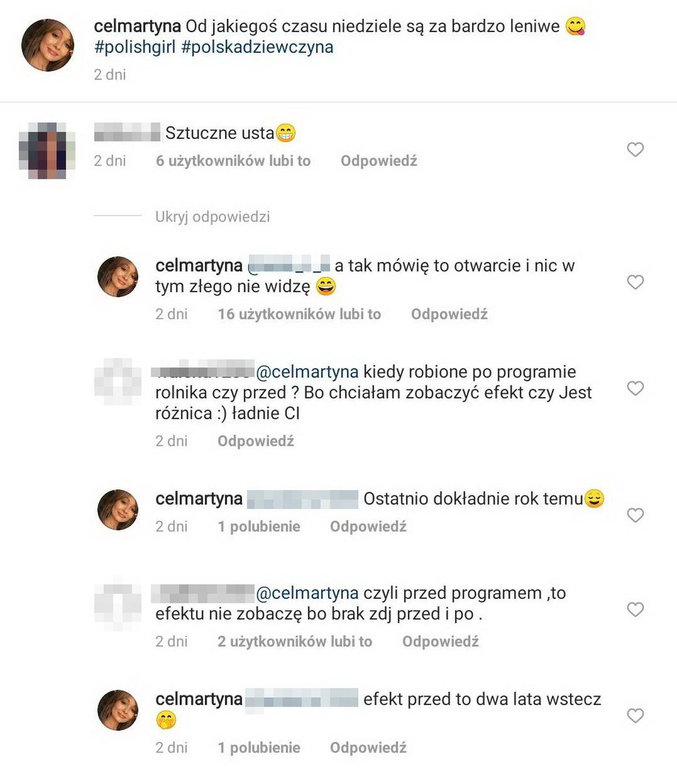View "6 użytkowników lubi to" likes list
The image size is (677, 776).
(x=233, y=161)
